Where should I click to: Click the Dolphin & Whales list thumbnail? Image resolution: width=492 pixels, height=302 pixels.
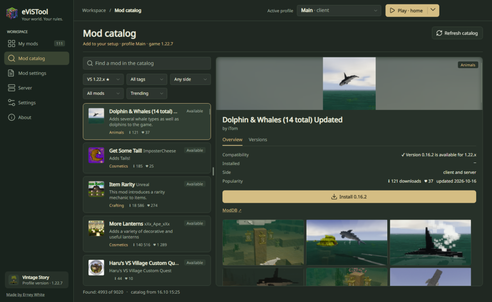click(x=96, y=116)
